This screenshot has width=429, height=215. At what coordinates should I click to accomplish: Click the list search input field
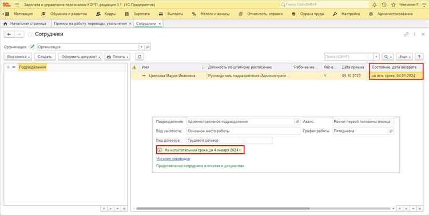pos(349,57)
